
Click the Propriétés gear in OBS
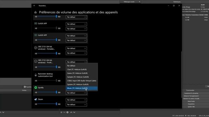(25, 87)
